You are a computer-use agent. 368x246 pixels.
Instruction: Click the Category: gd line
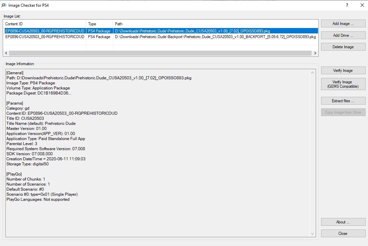pos(18,108)
